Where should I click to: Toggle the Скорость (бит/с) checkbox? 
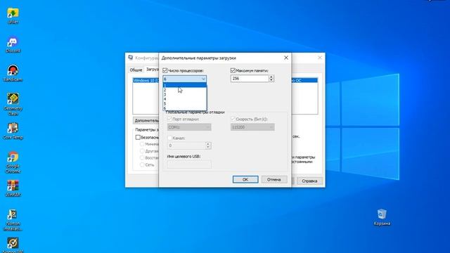(233, 119)
